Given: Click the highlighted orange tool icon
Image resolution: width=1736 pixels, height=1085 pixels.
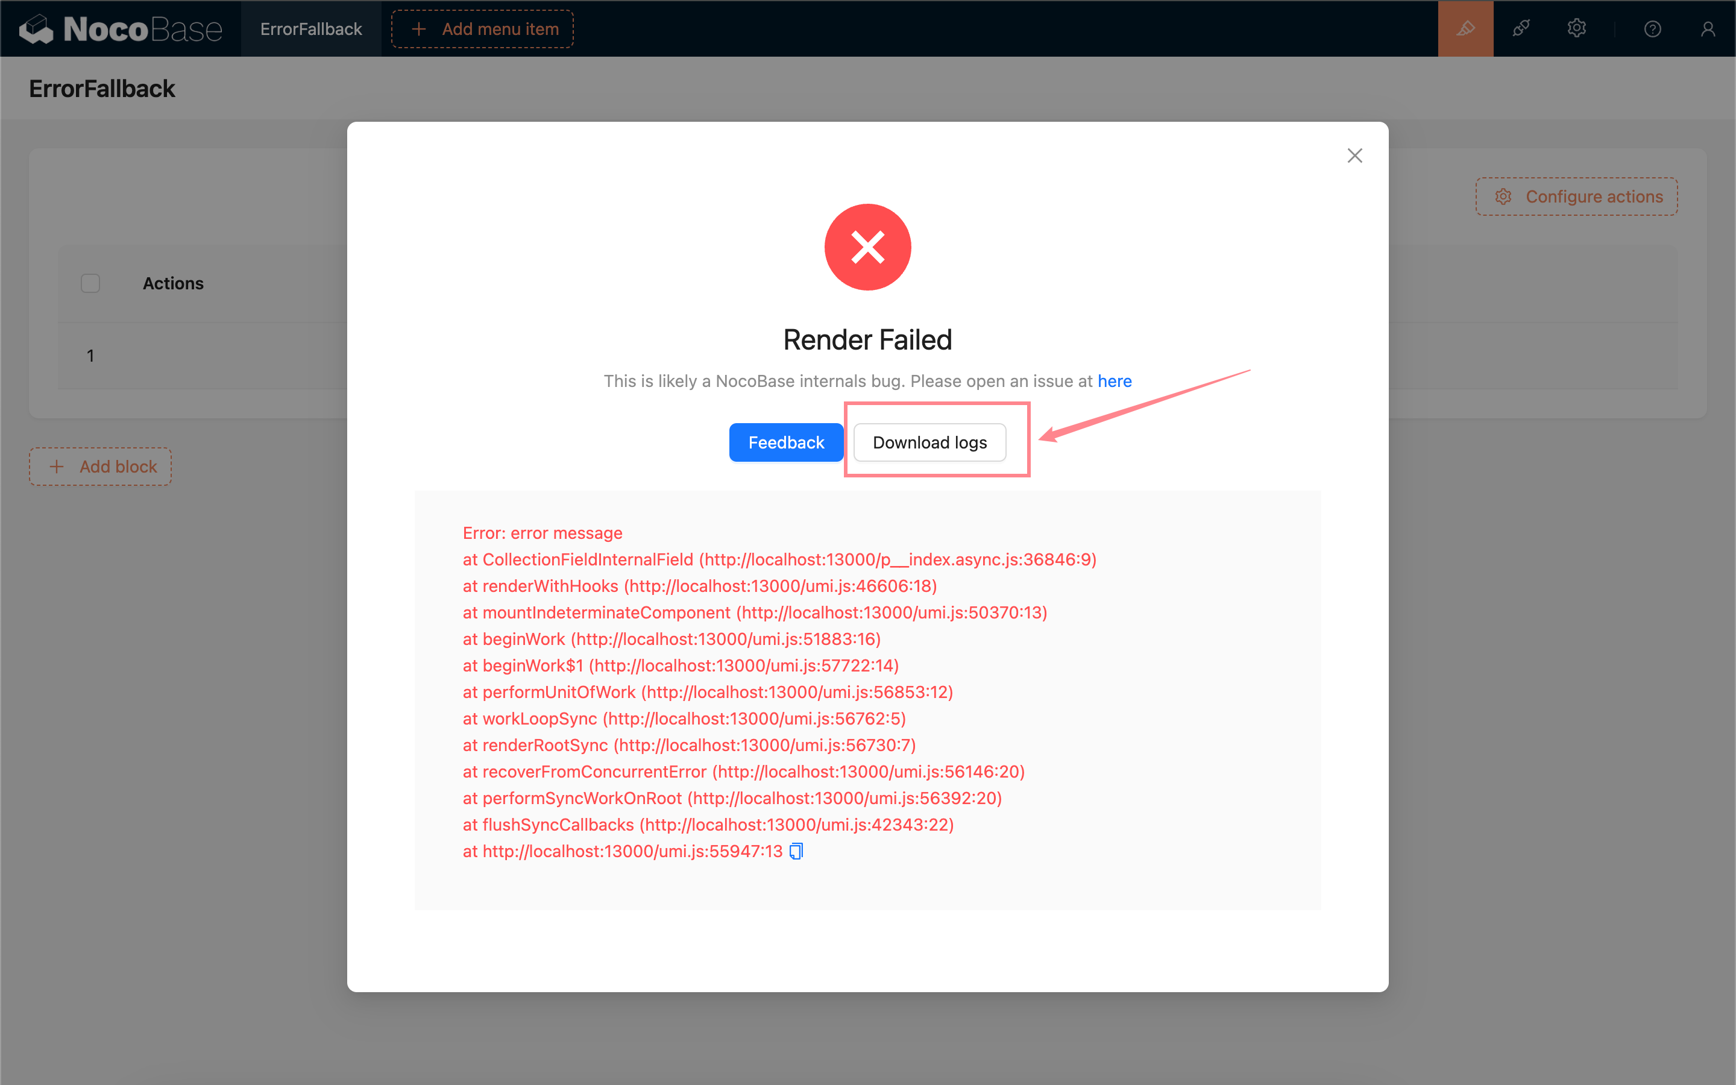Looking at the screenshot, I should (1466, 28).
